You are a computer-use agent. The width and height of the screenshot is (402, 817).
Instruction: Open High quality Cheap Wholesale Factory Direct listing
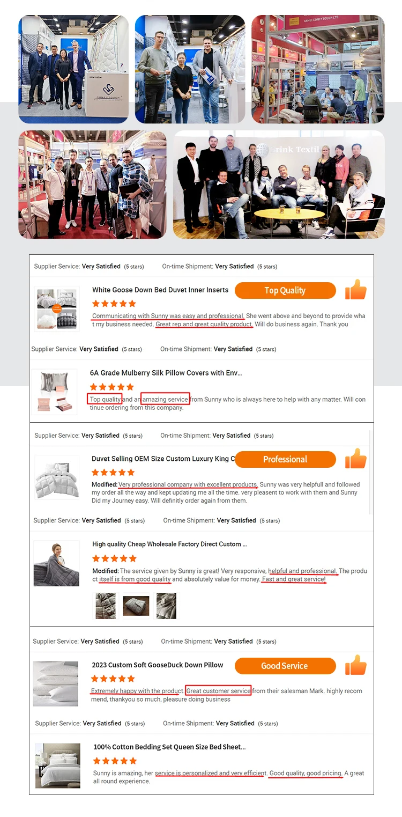[x=169, y=544]
